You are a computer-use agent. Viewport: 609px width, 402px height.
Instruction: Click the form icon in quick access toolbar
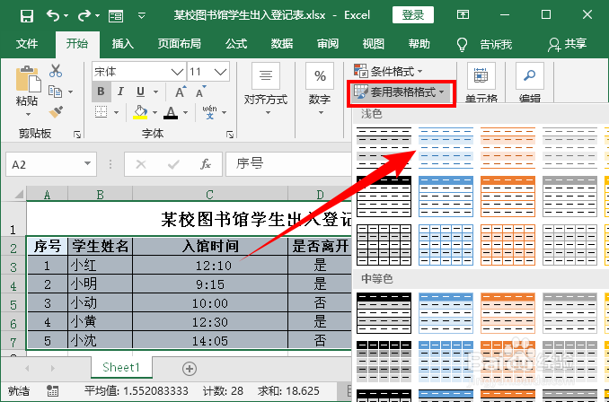click(116, 16)
